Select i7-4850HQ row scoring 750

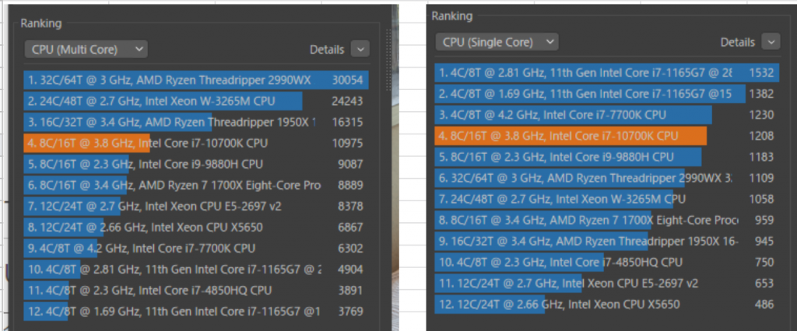(x=607, y=263)
